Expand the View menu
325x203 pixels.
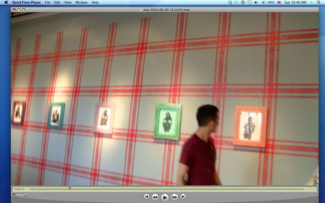(x=68, y=3)
